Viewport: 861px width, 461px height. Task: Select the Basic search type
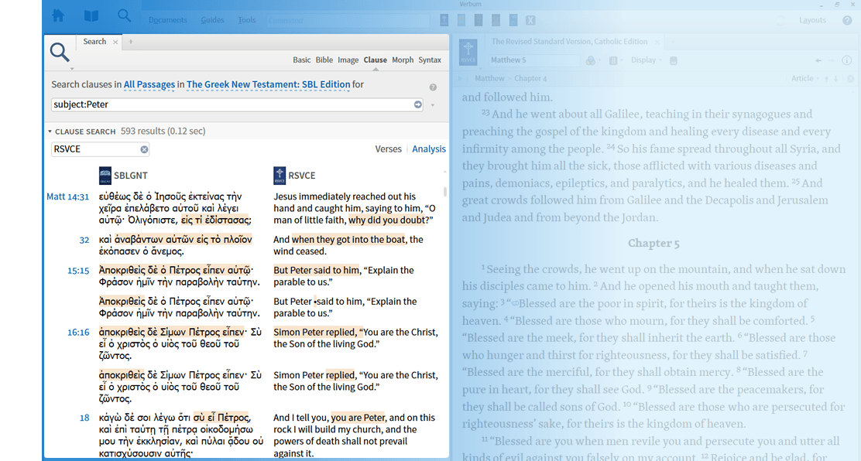(x=301, y=60)
